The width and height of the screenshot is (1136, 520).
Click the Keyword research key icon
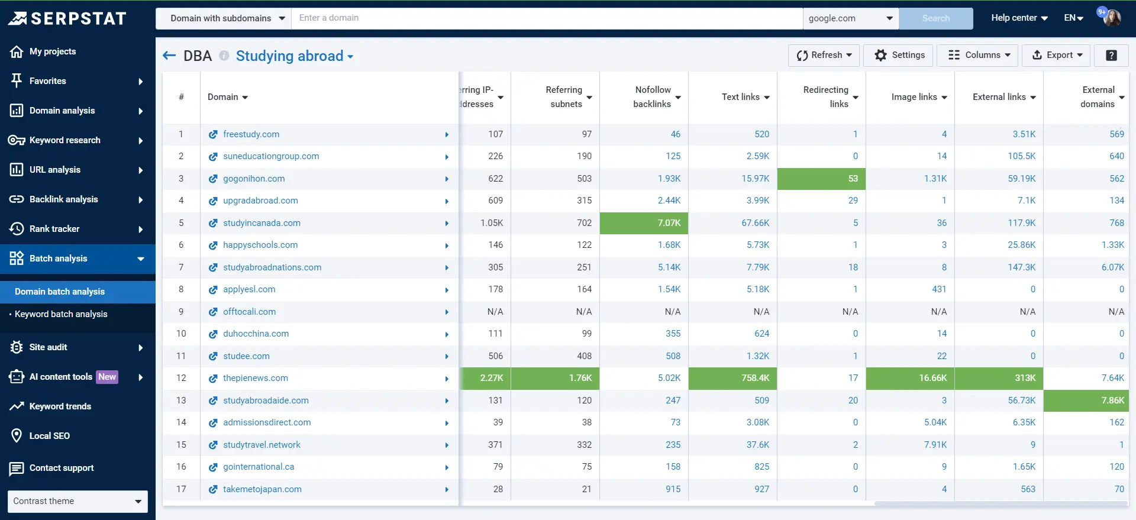pos(17,140)
